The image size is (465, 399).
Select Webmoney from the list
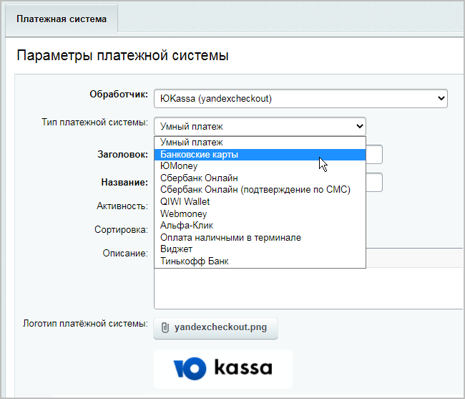[x=184, y=213]
